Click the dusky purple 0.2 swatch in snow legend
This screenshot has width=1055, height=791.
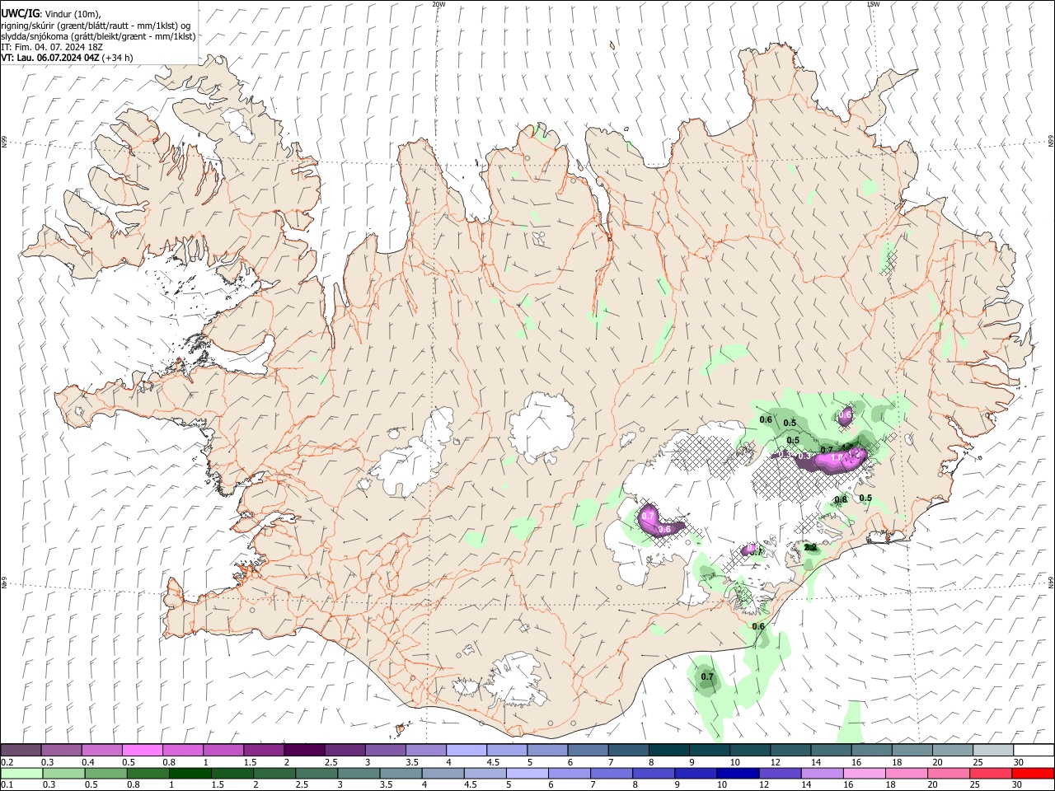[x=21, y=750]
